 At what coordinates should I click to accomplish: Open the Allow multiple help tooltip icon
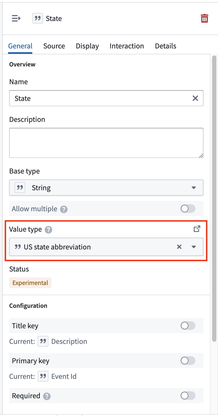[64, 209]
